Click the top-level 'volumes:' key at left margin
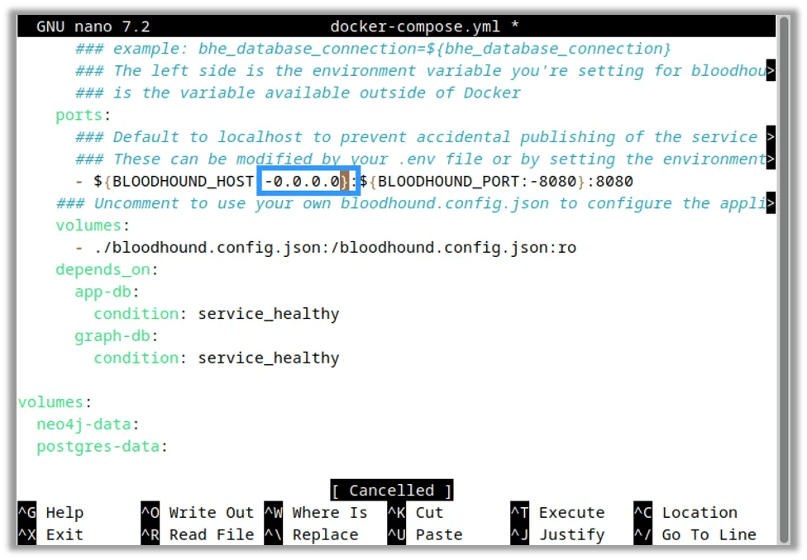The height and width of the screenshot is (560, 807). point(55,402)
